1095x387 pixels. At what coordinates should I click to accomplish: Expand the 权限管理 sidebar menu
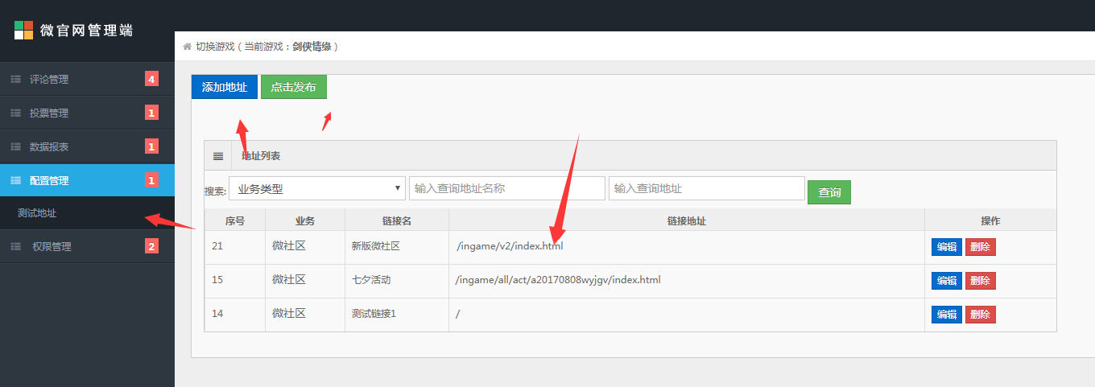click(52, 247)
